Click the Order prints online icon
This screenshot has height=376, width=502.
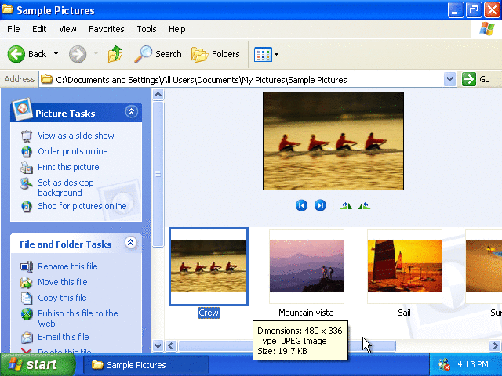pyautogui.click(x=27, y=151)
